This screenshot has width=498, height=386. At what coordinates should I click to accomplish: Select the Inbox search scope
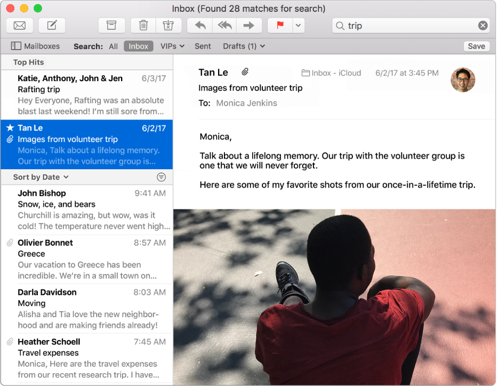tap(139, 46)
